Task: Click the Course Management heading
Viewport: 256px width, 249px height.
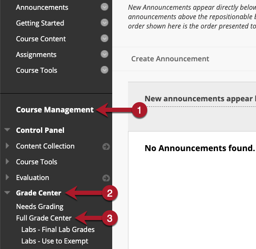Action: [55, 110]
